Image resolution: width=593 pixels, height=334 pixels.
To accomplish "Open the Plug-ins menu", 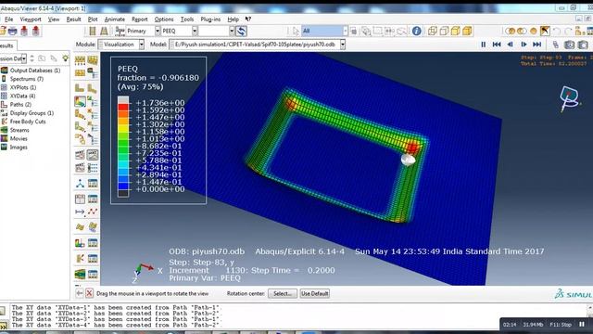I will click(210, 19).
